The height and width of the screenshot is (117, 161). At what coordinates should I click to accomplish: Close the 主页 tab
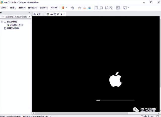pyautogui.click(x=43, y=14)
